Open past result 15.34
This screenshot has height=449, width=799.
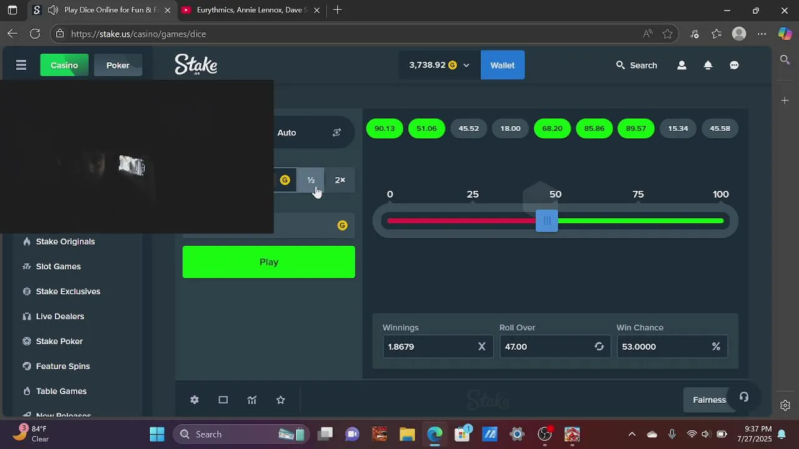[678, 128]
